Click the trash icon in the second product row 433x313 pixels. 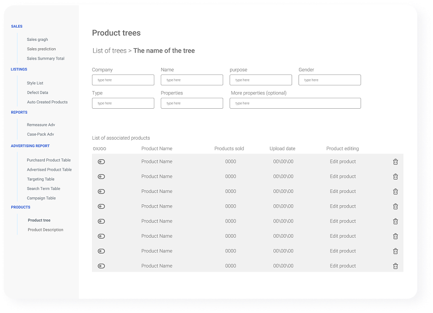coord(395,177)
